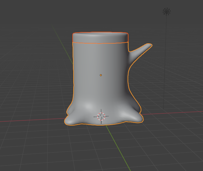Select the point light object icon

(x=166, y=12)
